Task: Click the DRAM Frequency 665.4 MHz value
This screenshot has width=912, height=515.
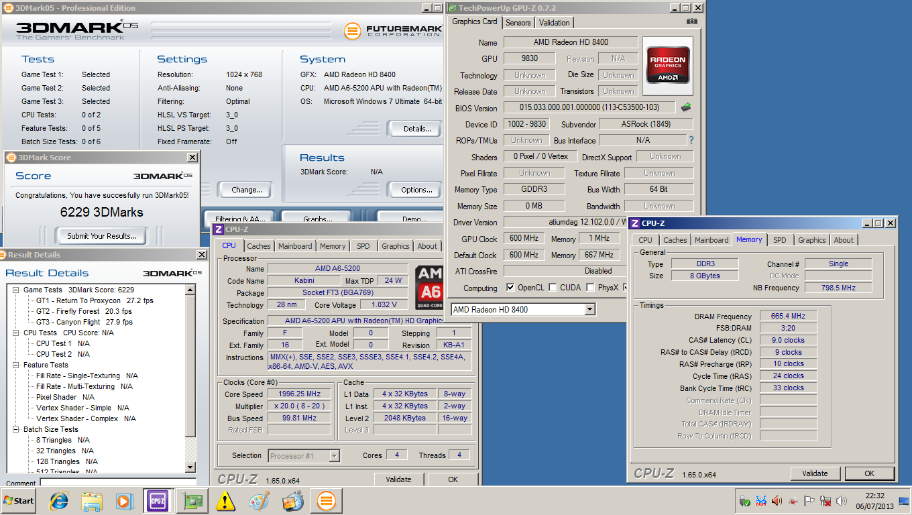Action: coord(789,316)
